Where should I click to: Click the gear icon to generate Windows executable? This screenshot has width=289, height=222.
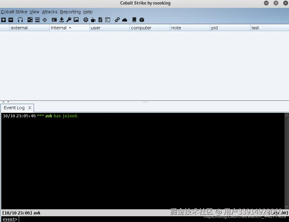(86, 20)
